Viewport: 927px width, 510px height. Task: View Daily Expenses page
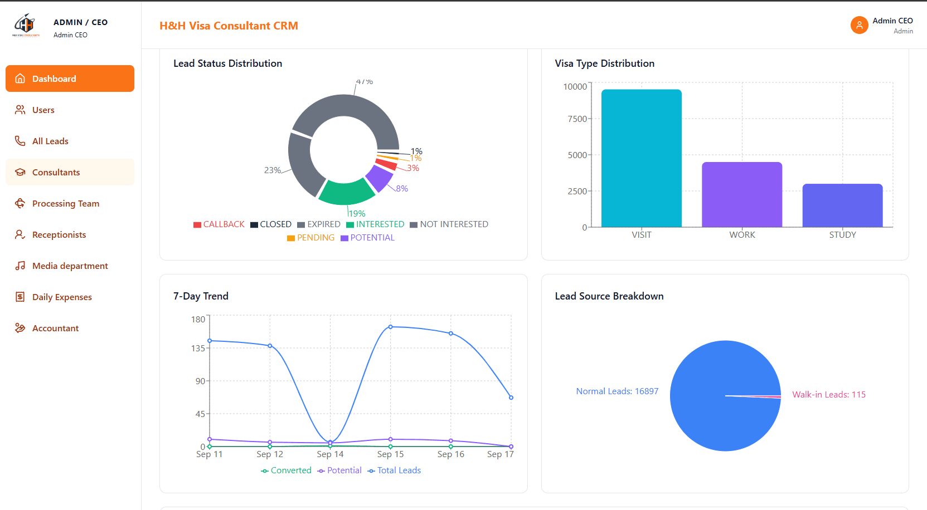point(70,297)
